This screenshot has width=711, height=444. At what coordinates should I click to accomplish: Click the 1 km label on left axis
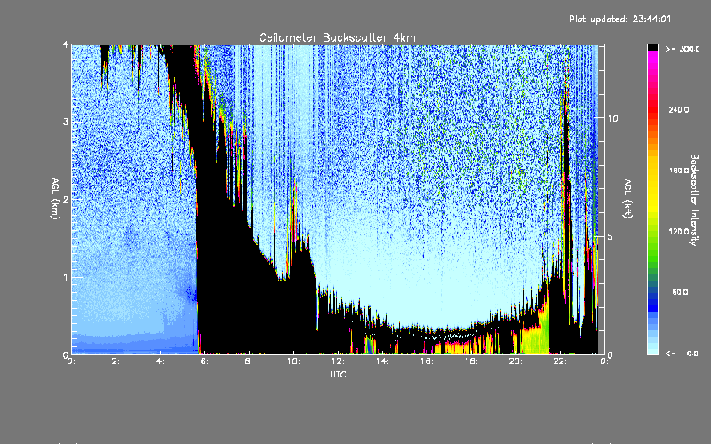tap(66, 277)
